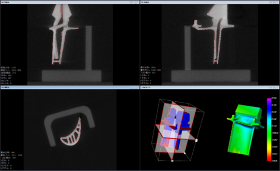Minimize the top-right slice view pane
The width and height of the screenshot is (280, 171).
point(271,3)
